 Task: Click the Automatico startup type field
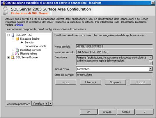coord(112,69)
